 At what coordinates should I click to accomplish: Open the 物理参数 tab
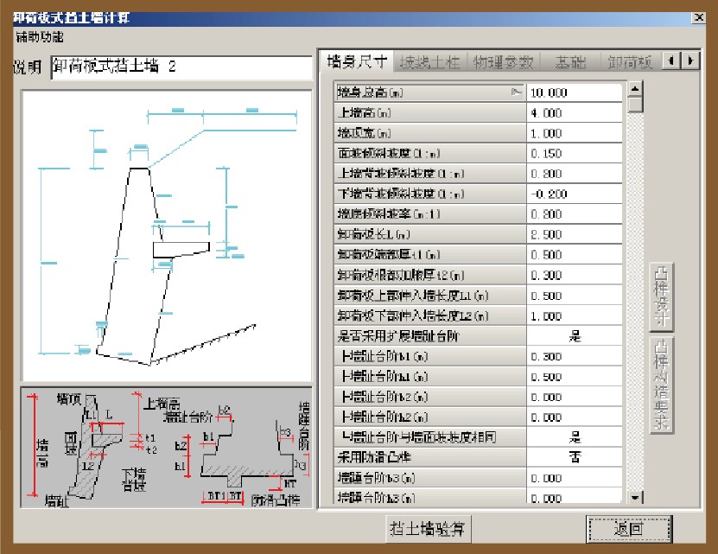click(503, 62)
